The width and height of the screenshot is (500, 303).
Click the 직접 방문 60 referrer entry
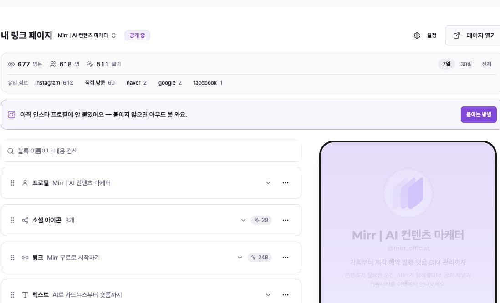[x=99, y=82]
